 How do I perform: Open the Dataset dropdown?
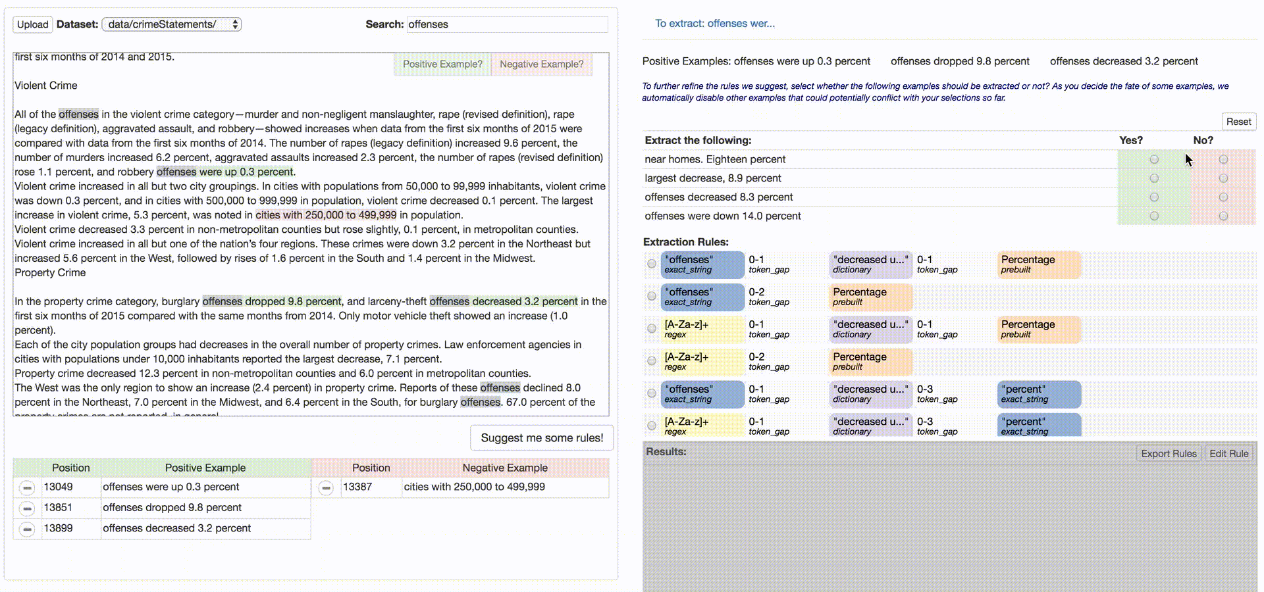pos(172,24)
